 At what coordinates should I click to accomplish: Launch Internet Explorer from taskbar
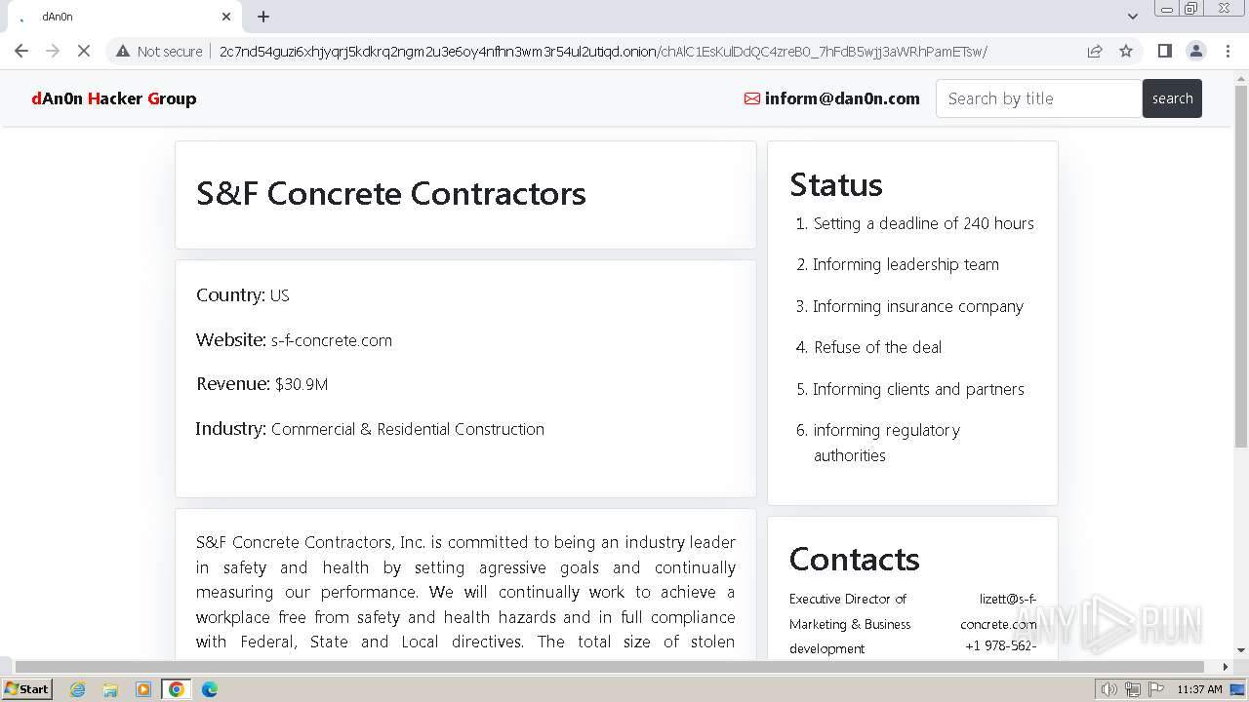point(78,689)
